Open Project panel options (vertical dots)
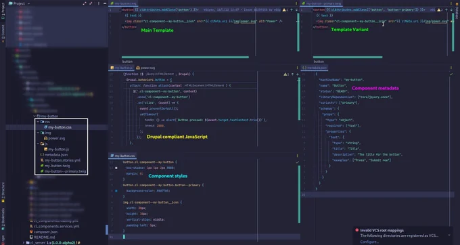The width and height of the screenshot is (460, 245). pos(99,3)
